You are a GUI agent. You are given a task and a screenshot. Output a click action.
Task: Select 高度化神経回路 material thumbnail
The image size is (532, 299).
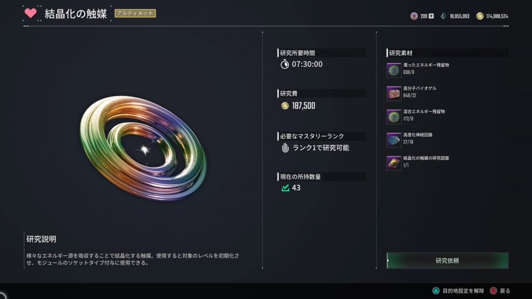394,140
